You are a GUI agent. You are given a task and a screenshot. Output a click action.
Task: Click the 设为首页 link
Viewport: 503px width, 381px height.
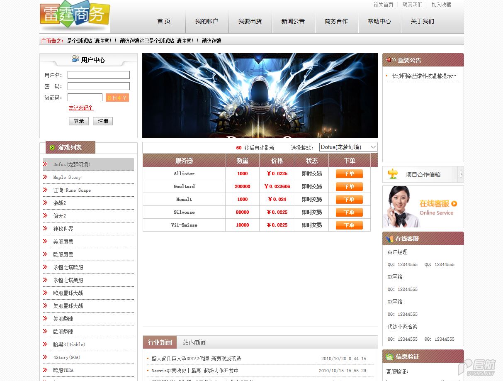[x=384, y=5]
